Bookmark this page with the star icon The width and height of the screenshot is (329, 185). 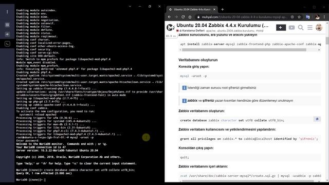299,17
